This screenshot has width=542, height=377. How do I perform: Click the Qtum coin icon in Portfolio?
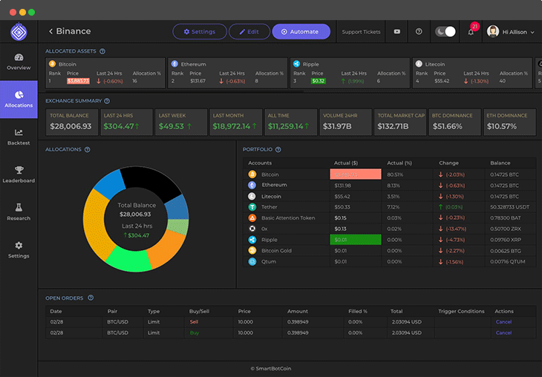[x=252, y=261]
